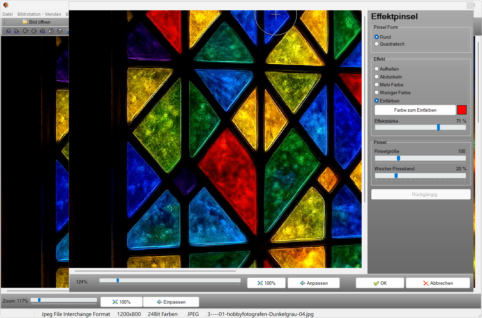Select the Quadratisch brush shape
482x318 pixels.
pyautogui.click(x=377, y=44)
